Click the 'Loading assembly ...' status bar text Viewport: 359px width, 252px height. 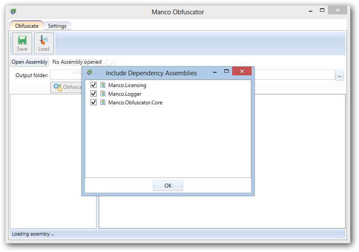coord(33,234)
